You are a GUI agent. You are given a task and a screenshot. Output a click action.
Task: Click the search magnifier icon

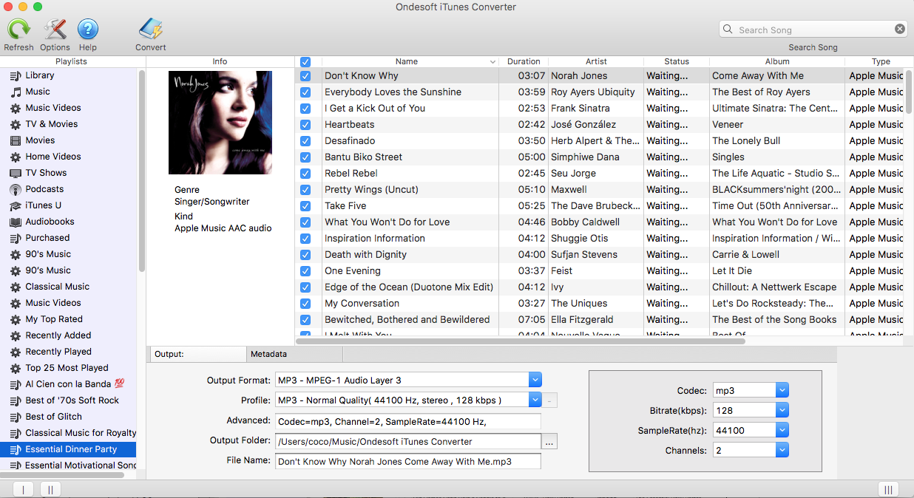(729, 30)
